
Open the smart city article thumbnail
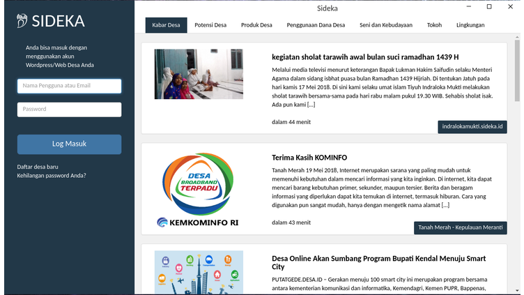[199, 272]
